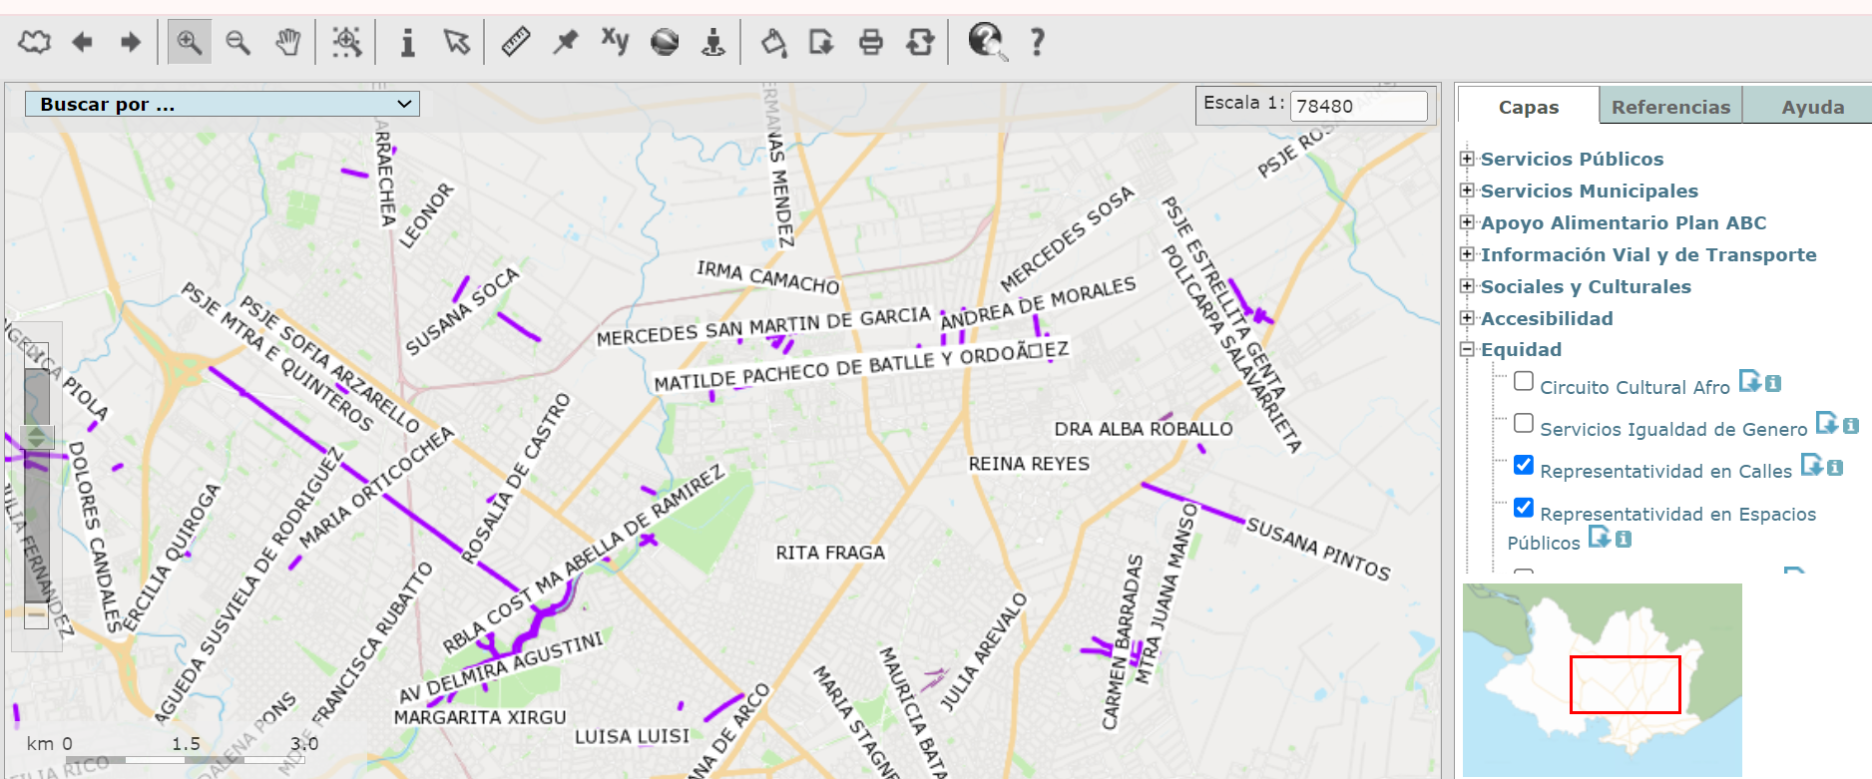
Task: Click the zoom out minus button on slider
Action: coord(37,615)
